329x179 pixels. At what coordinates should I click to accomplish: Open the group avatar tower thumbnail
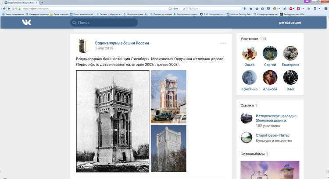(x=83, y=45)
